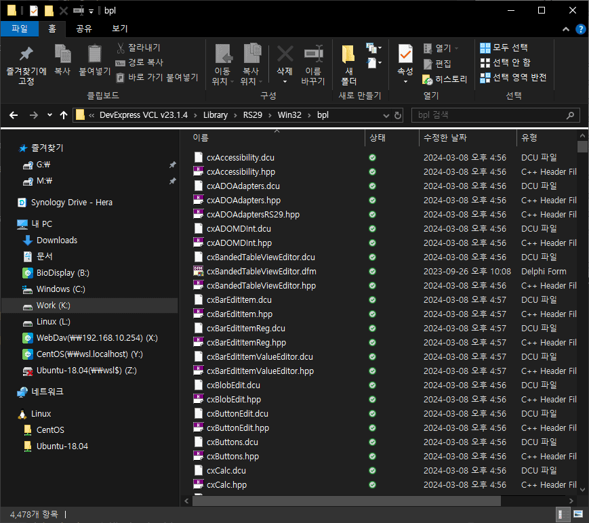Switch to large thumbnails view icon
Screen dimensions: 589x523
click(x=577, y=515)
